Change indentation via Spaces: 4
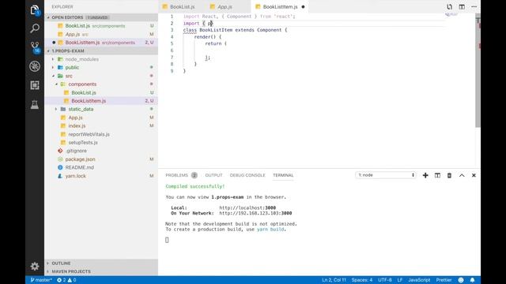The image size is (506, 284). pyautogui.click(x=362, y=280)
